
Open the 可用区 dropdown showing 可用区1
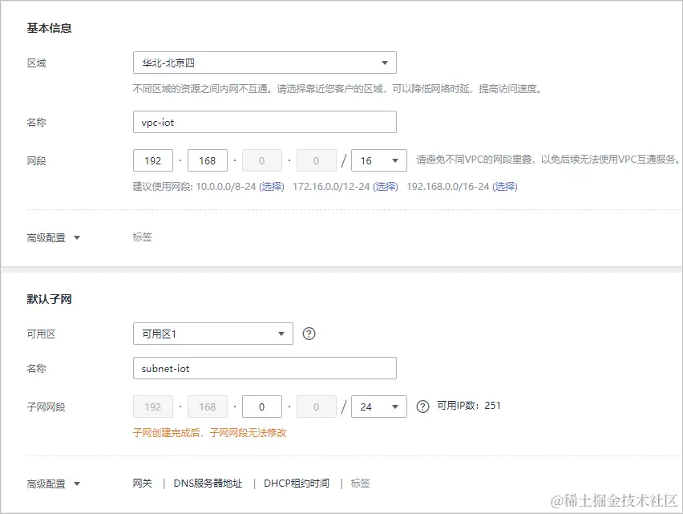click(x=213, y=334)
